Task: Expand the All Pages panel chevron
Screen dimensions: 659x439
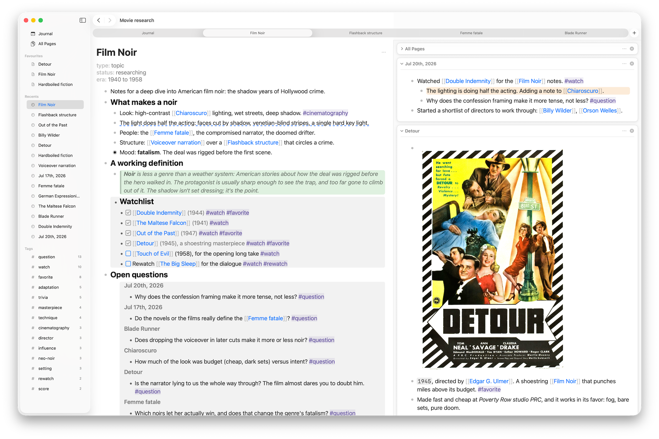Action: tap(402, 49)
